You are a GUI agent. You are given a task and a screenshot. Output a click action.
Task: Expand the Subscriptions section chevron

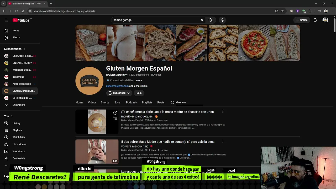point(24,49)
